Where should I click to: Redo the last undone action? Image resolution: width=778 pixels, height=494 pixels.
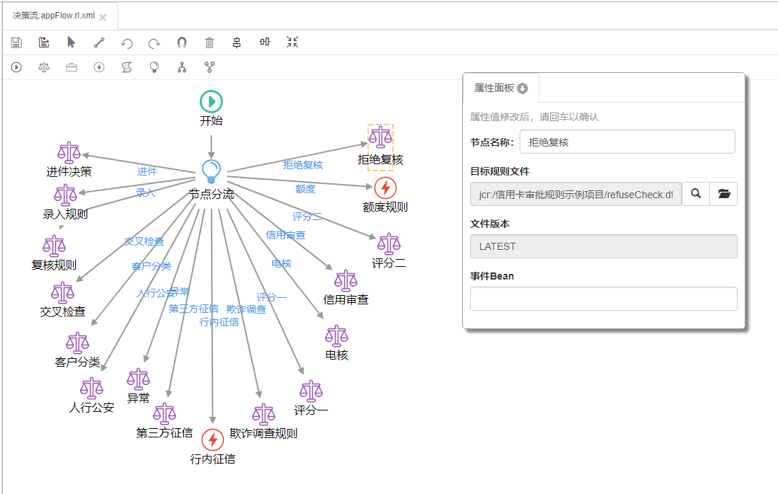click(x=154, y=43)
